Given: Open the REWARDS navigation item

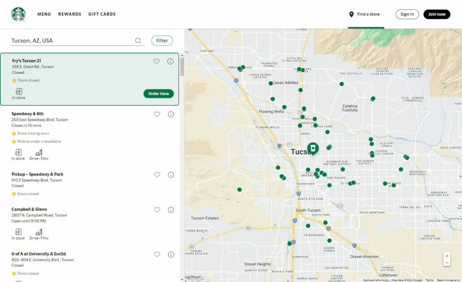Looking at the screenshot, I should click(69, 14).
